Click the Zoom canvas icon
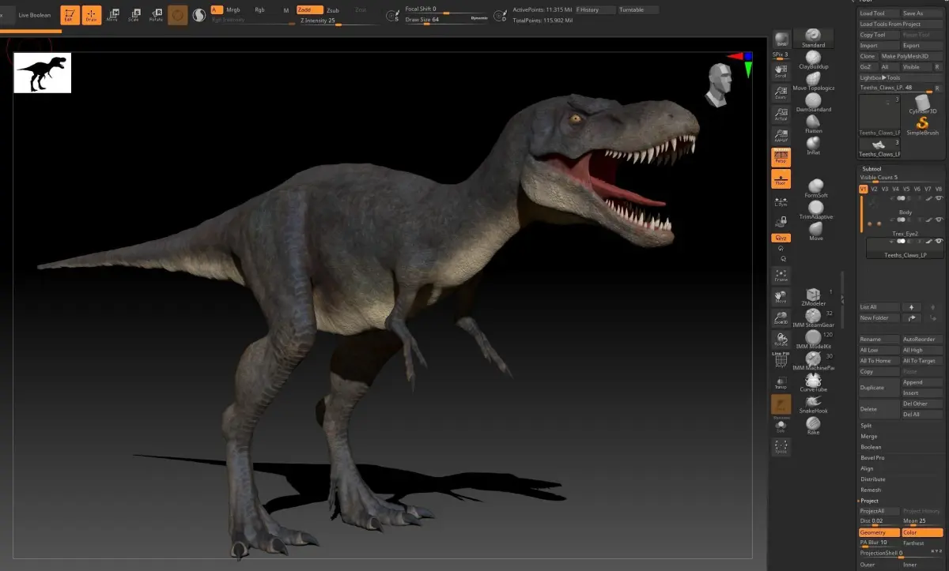Viewport: 949px width, 571px height. [x=781, y=92]
